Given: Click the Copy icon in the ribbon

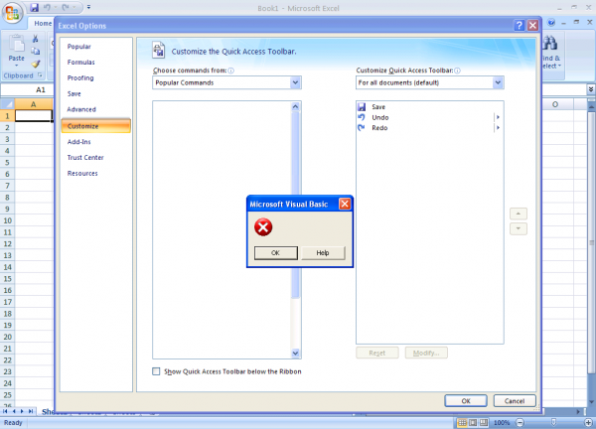Looking at the screenshot, I should coord(36,52).
